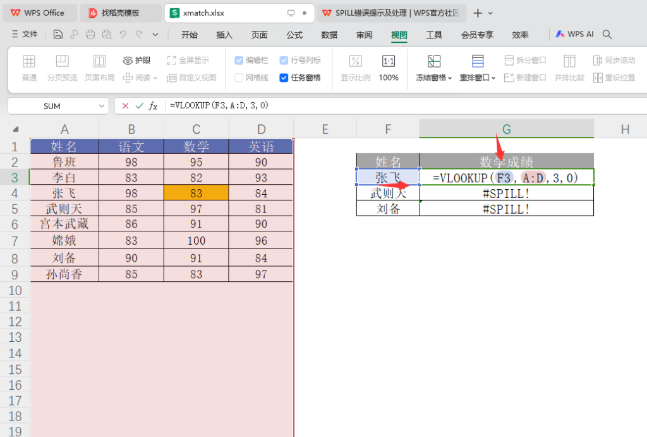Open 会员专享 member exclusive tab

[x=478, y=35]
